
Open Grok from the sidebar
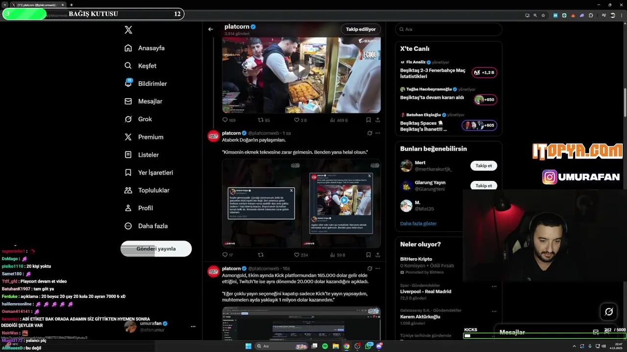(138, 119)
